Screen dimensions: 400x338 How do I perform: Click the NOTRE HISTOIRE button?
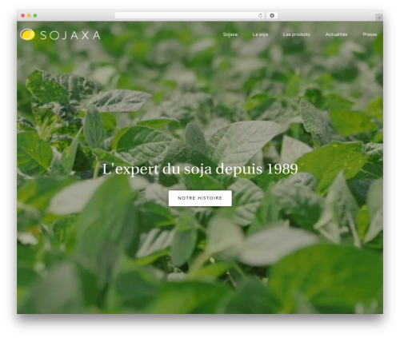tap(200, 198)
